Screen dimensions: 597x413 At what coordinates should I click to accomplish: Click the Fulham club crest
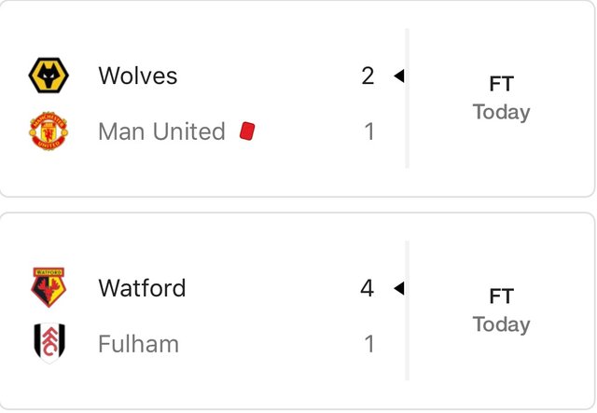coord(49,343)
